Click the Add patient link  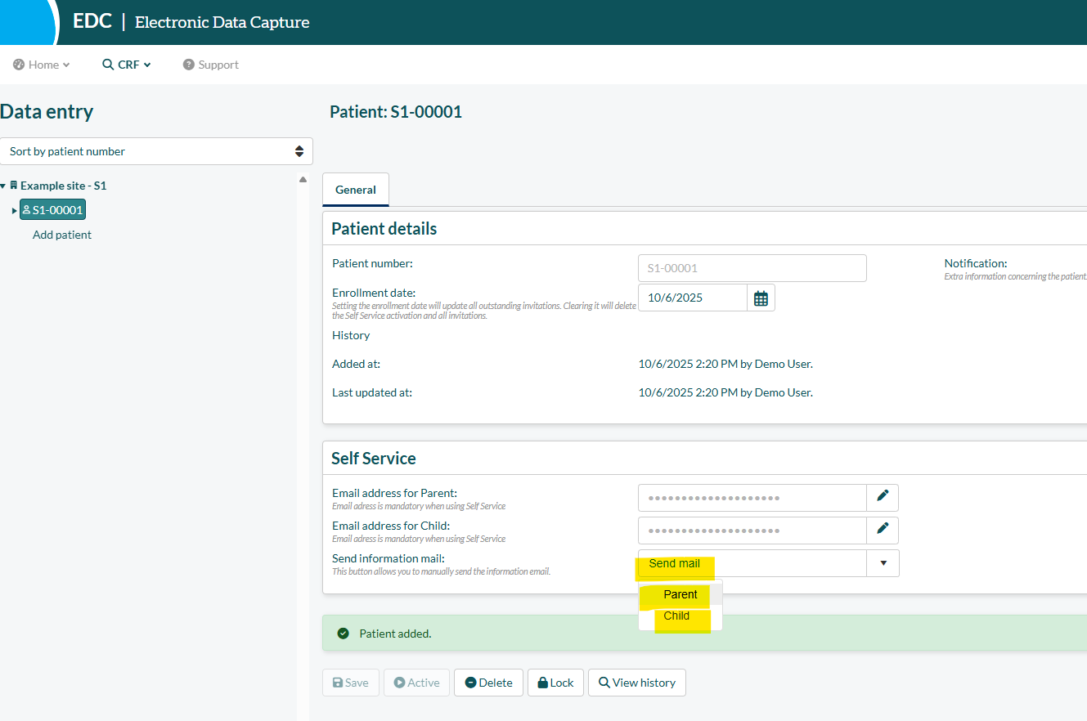(x=62, y=235)
